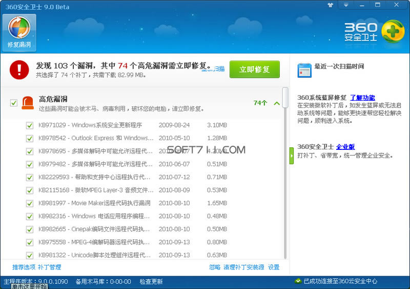
Task: Click 备用木马库 0-00-00 status text
Action: (104, 282)
